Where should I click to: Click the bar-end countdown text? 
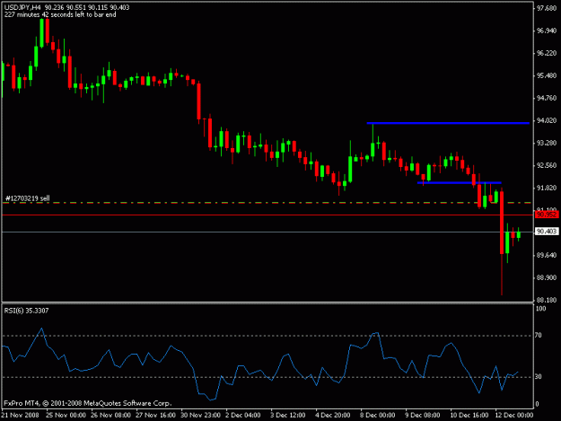tap(60, 14)
